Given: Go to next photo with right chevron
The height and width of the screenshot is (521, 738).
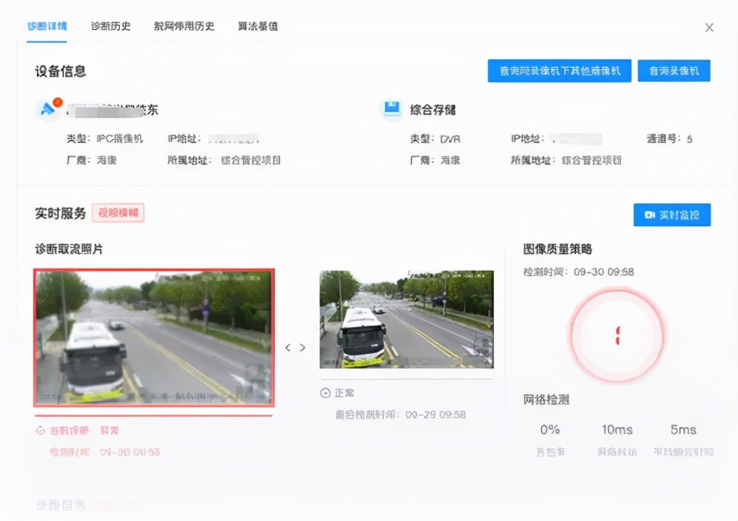Looking at the screenshot, I should click(x=302, y=348).
